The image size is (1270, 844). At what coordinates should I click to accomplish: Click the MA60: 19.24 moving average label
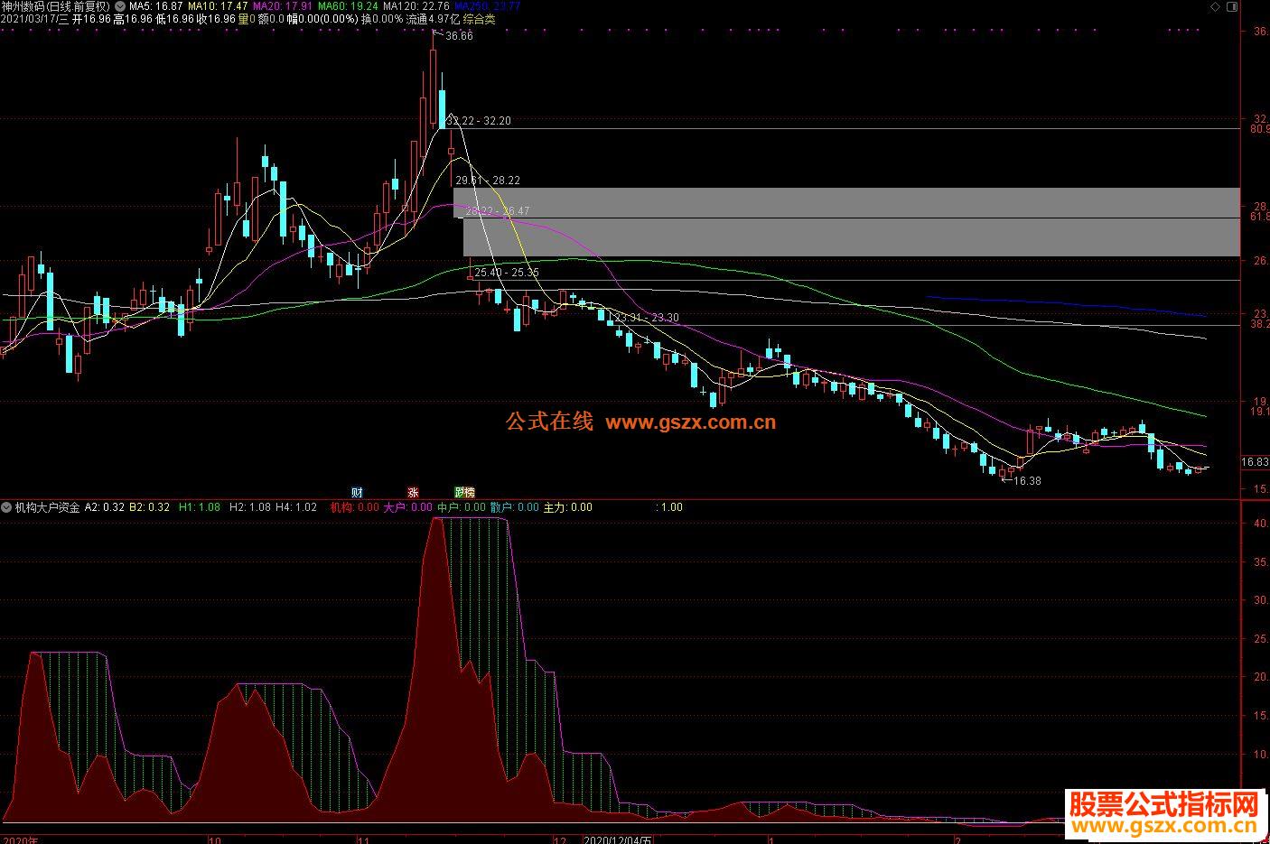coord(348,6)
